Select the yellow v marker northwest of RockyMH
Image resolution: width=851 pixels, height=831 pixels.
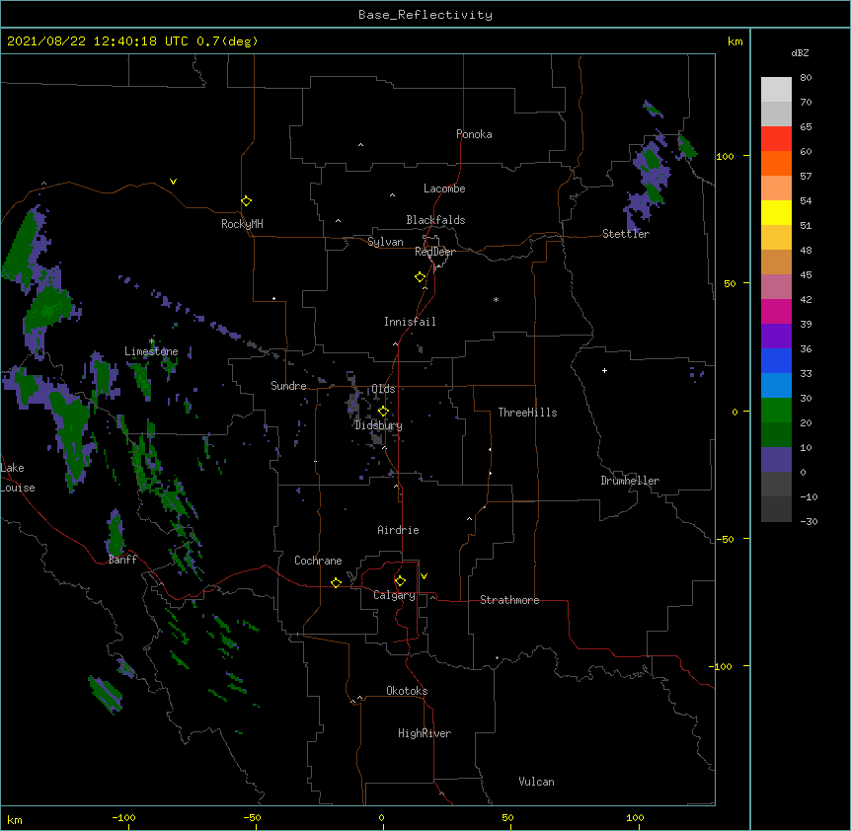pos(173,182)
